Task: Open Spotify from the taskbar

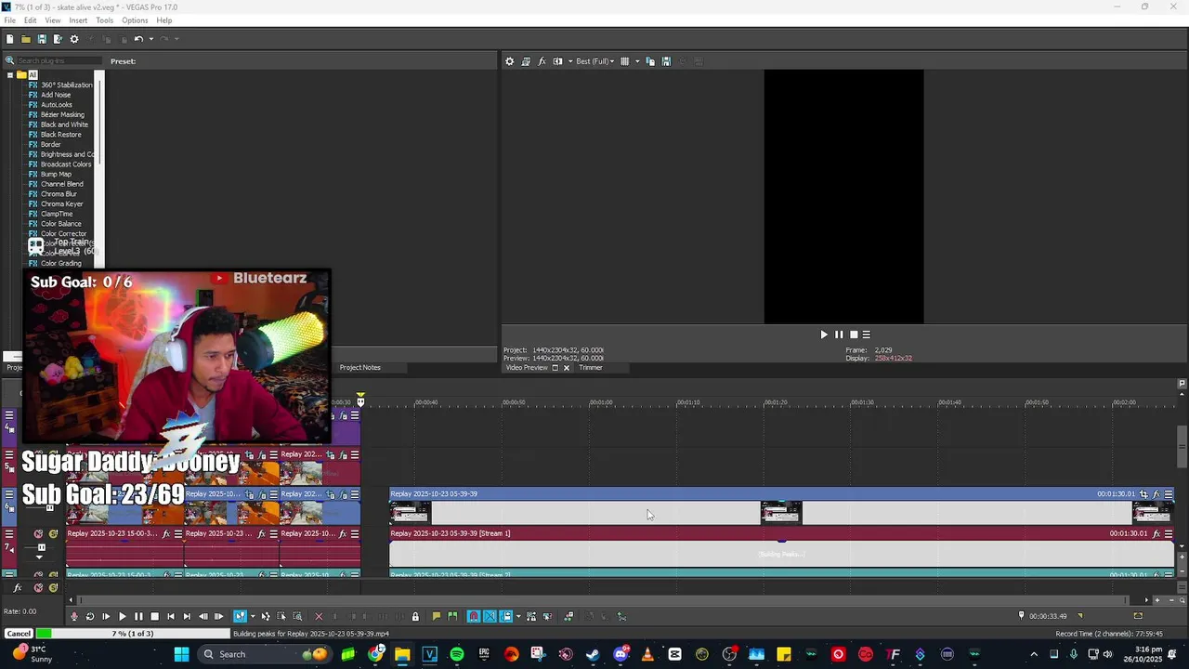Action: coord(456,654)
